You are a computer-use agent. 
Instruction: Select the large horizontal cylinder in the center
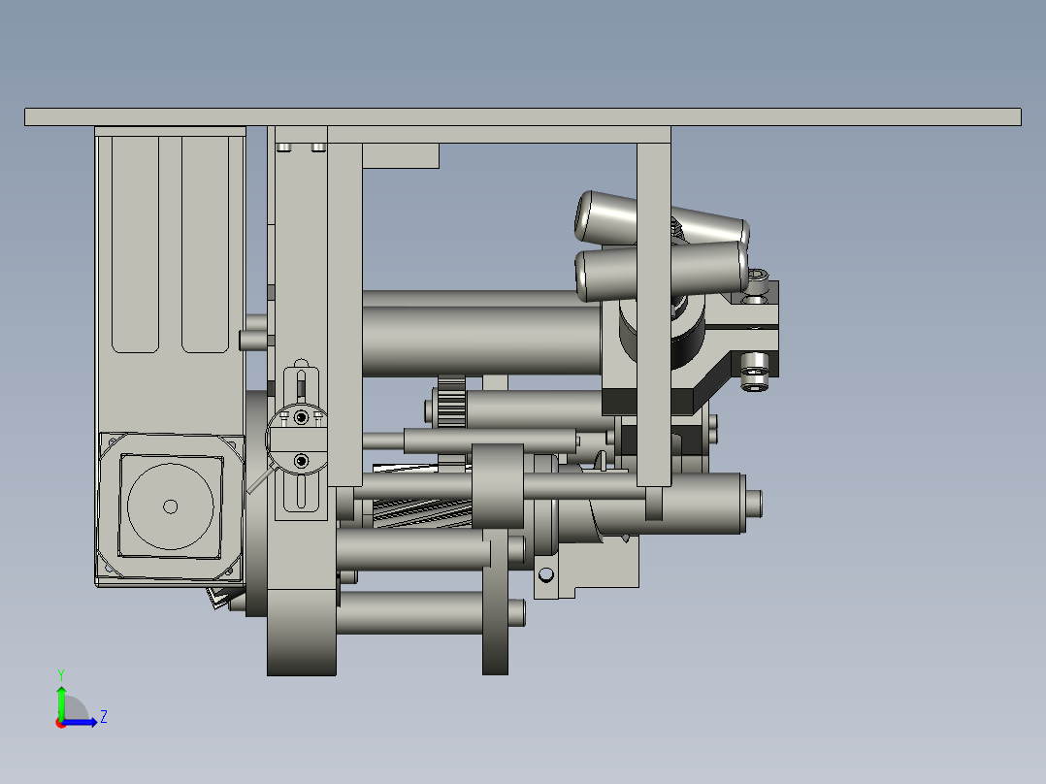[x=481, y=341]
